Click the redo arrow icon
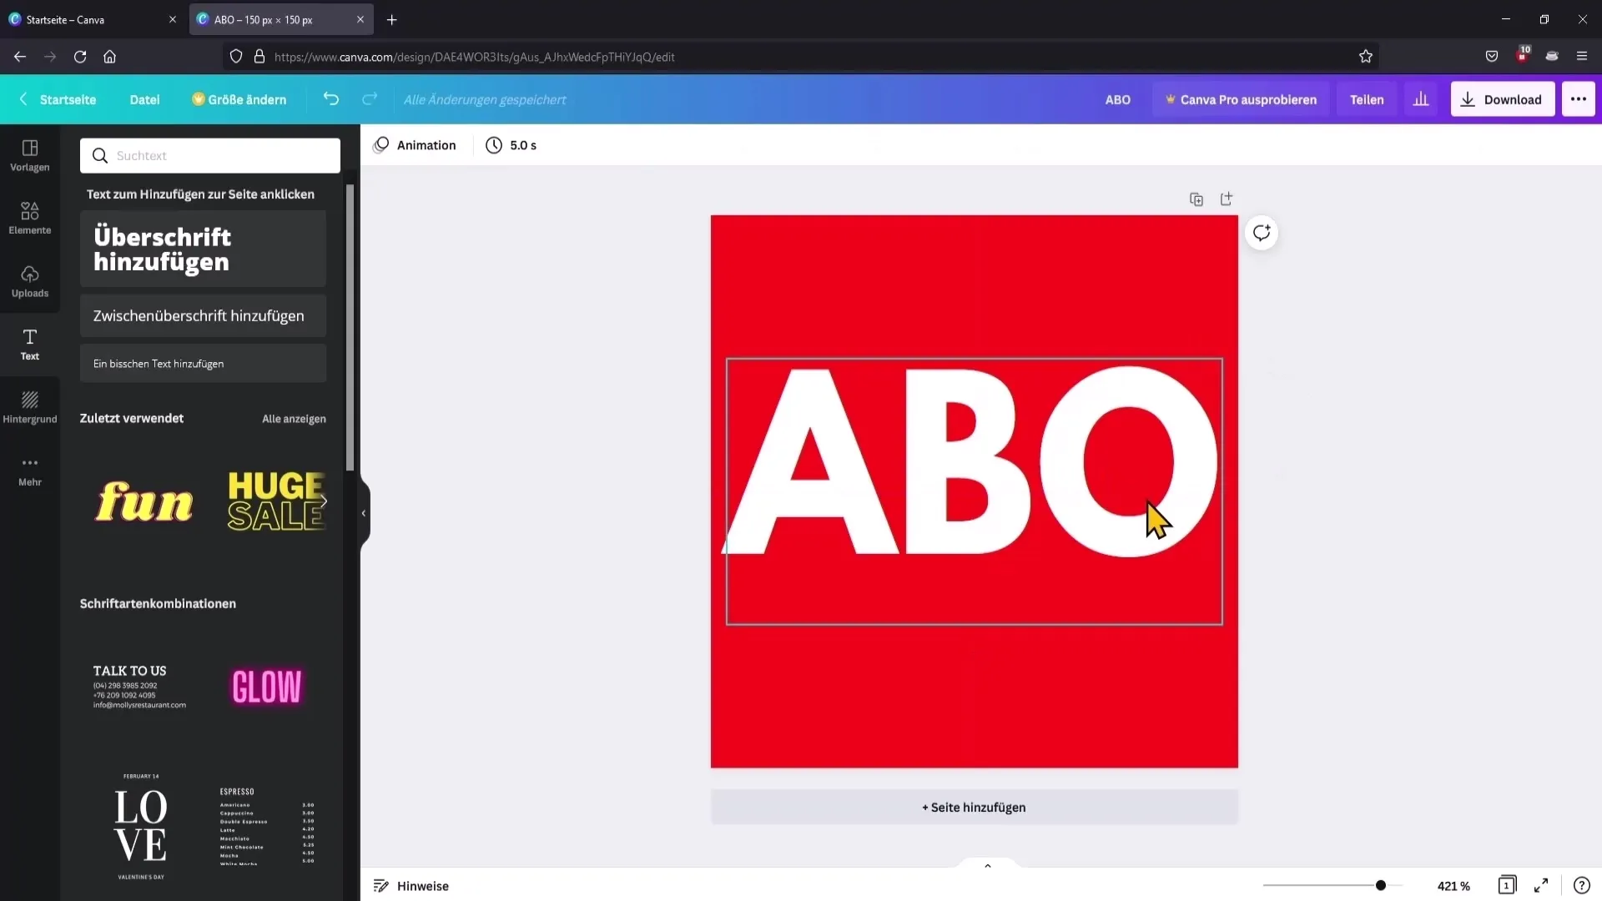 tap(369, 99)
